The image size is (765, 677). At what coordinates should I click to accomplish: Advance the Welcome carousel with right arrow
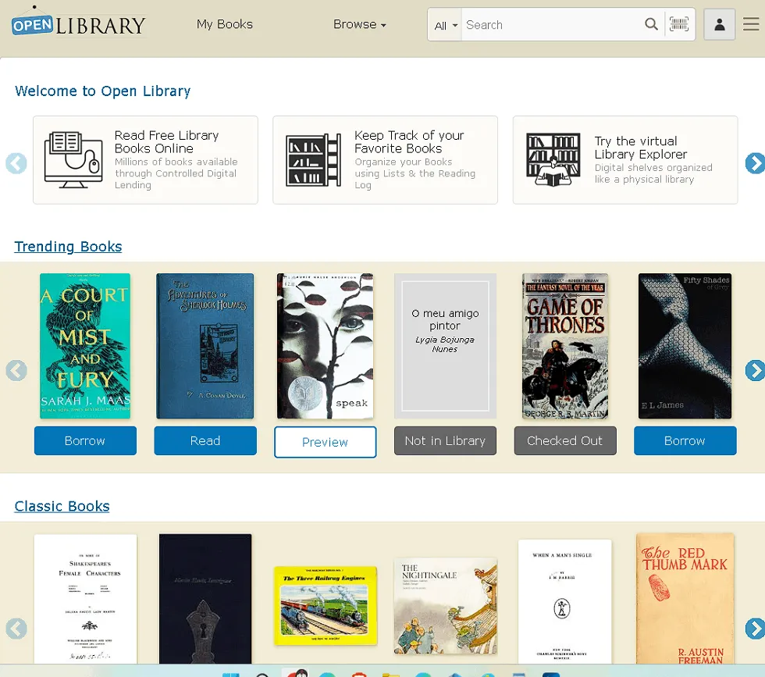tap(754, 163)
